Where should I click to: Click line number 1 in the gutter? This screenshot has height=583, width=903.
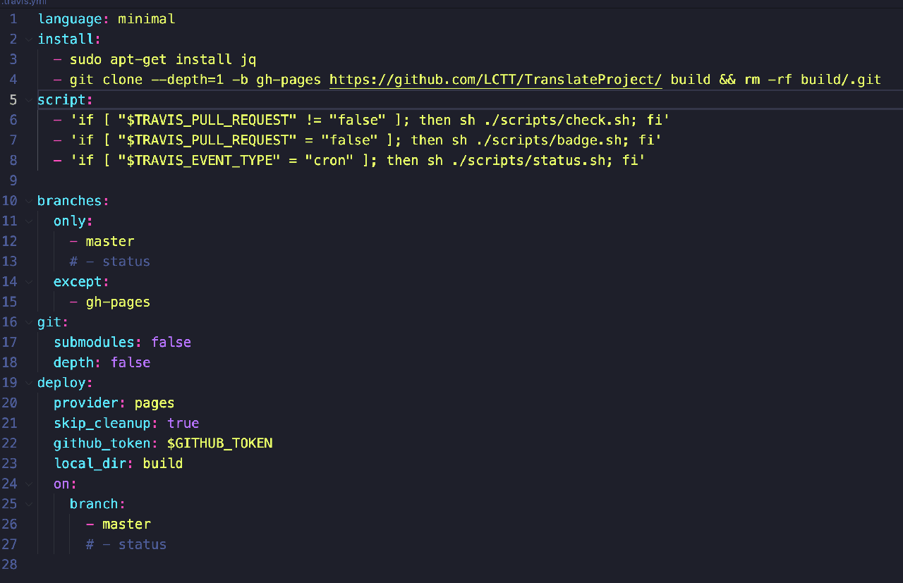pyautogui.click(x=13, y=19)
